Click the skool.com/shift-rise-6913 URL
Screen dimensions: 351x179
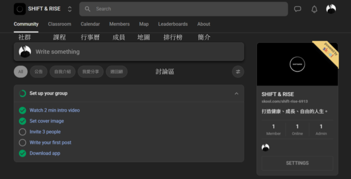[285, 101]
